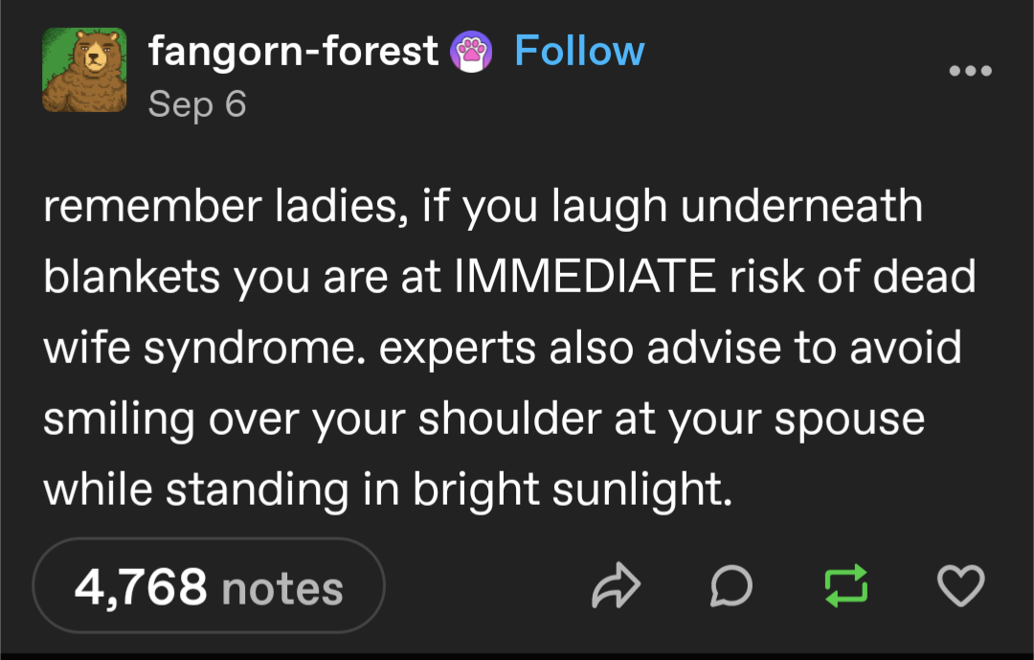The image size is (1034, 660).
Task: Open the three-dots post options menu
Action: (970, 71)
